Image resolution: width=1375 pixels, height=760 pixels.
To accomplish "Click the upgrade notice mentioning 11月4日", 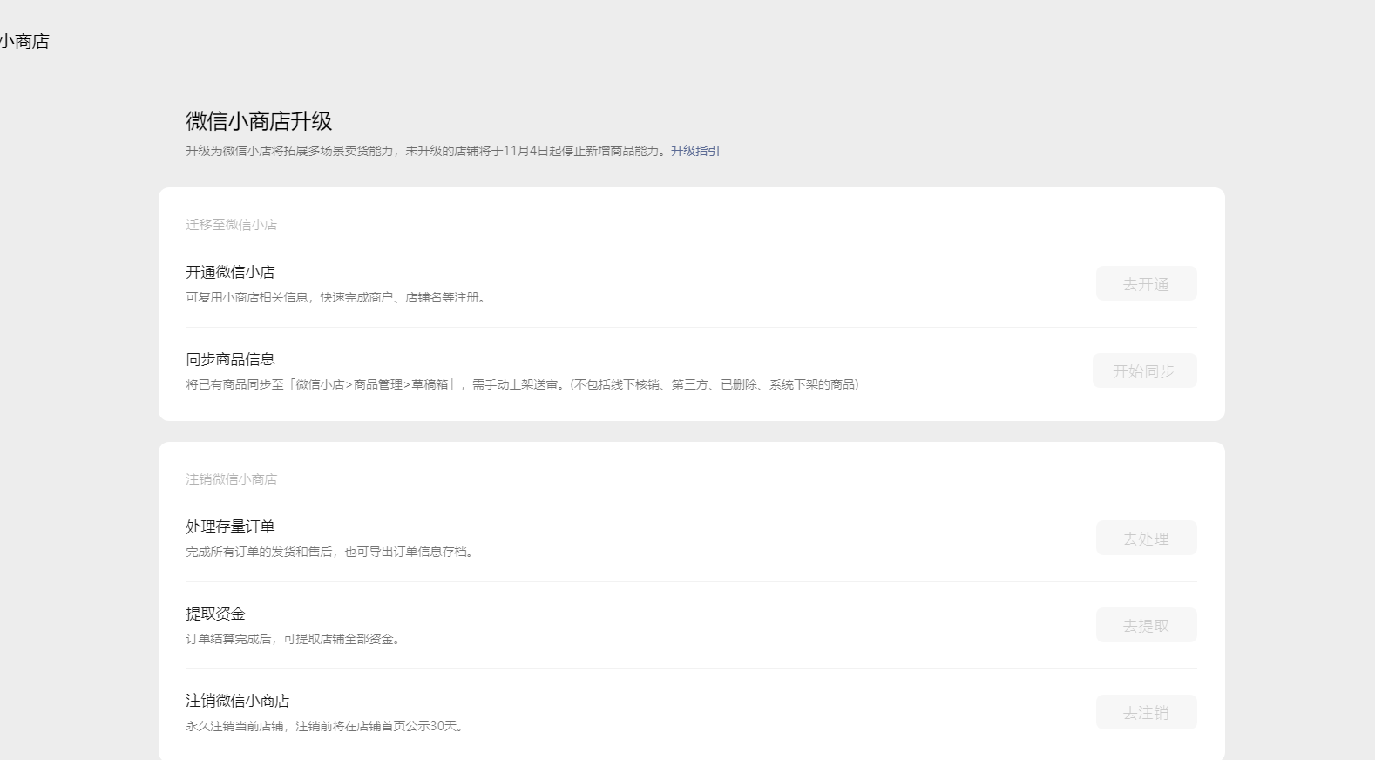I will 427,151.
